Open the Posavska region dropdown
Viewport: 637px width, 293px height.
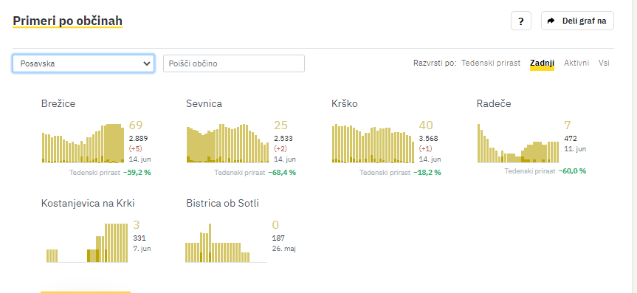83,63
